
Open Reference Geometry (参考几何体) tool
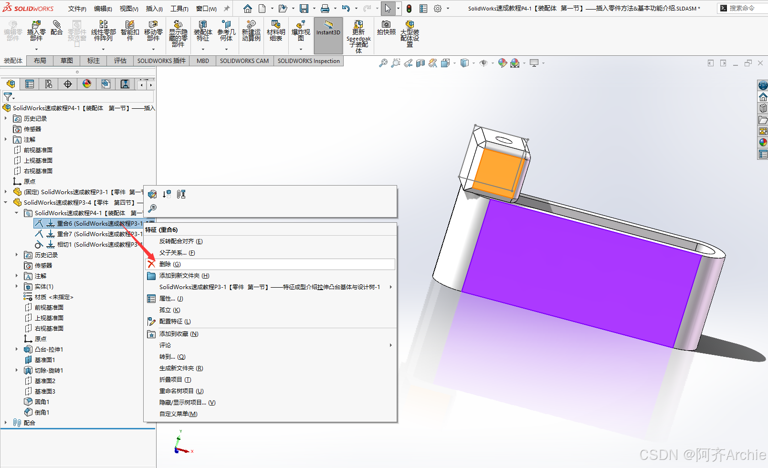(226, 31)
